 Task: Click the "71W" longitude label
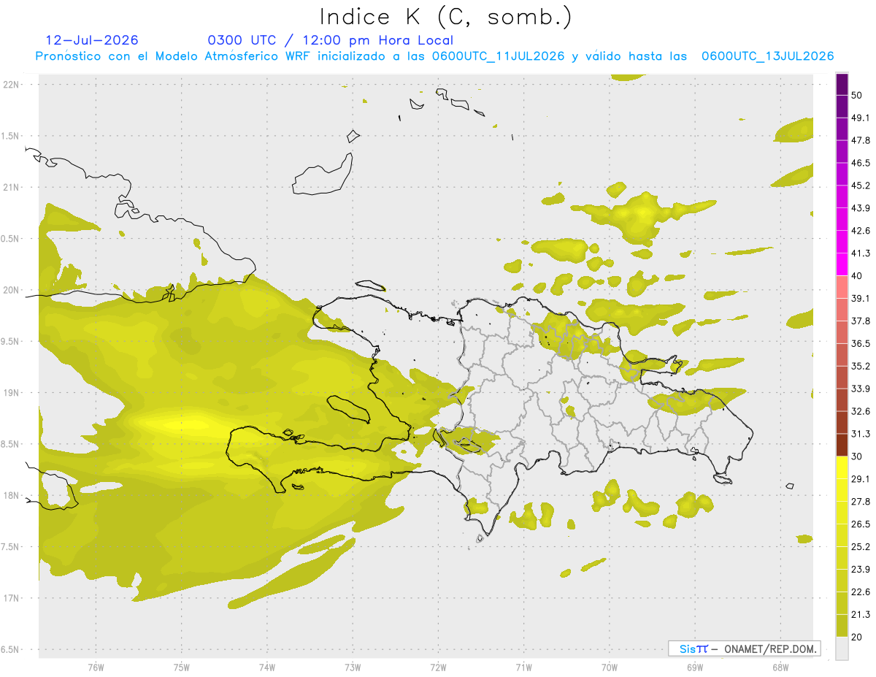(x=523, y=667)
